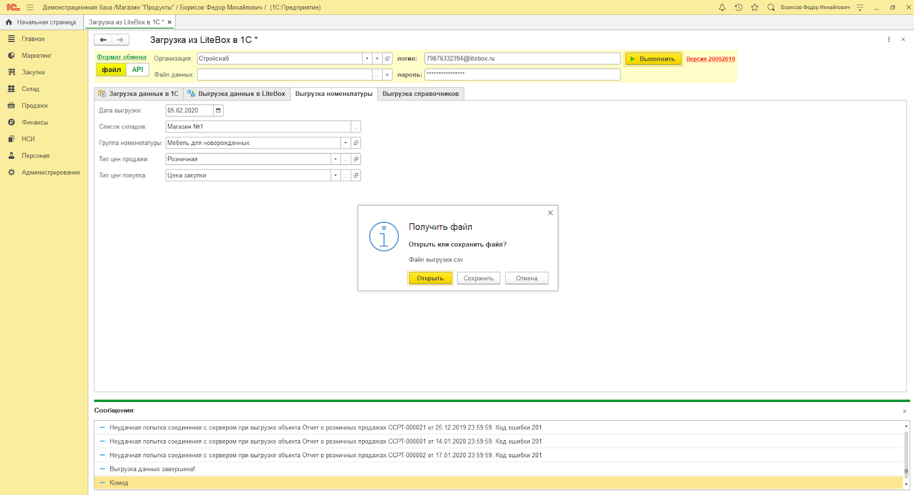Select message Выгрузка данных завершена!

[499, 469]
